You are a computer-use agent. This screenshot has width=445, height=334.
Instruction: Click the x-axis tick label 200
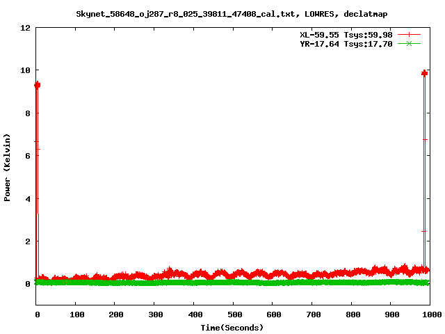point(116,315)
